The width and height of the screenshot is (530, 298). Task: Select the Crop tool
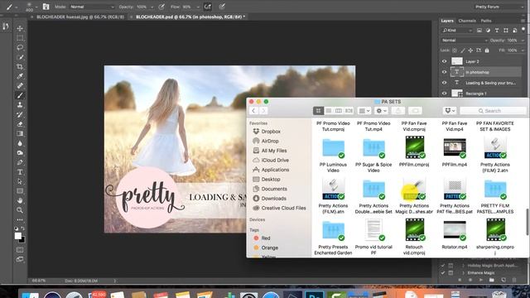pos(20,66)
